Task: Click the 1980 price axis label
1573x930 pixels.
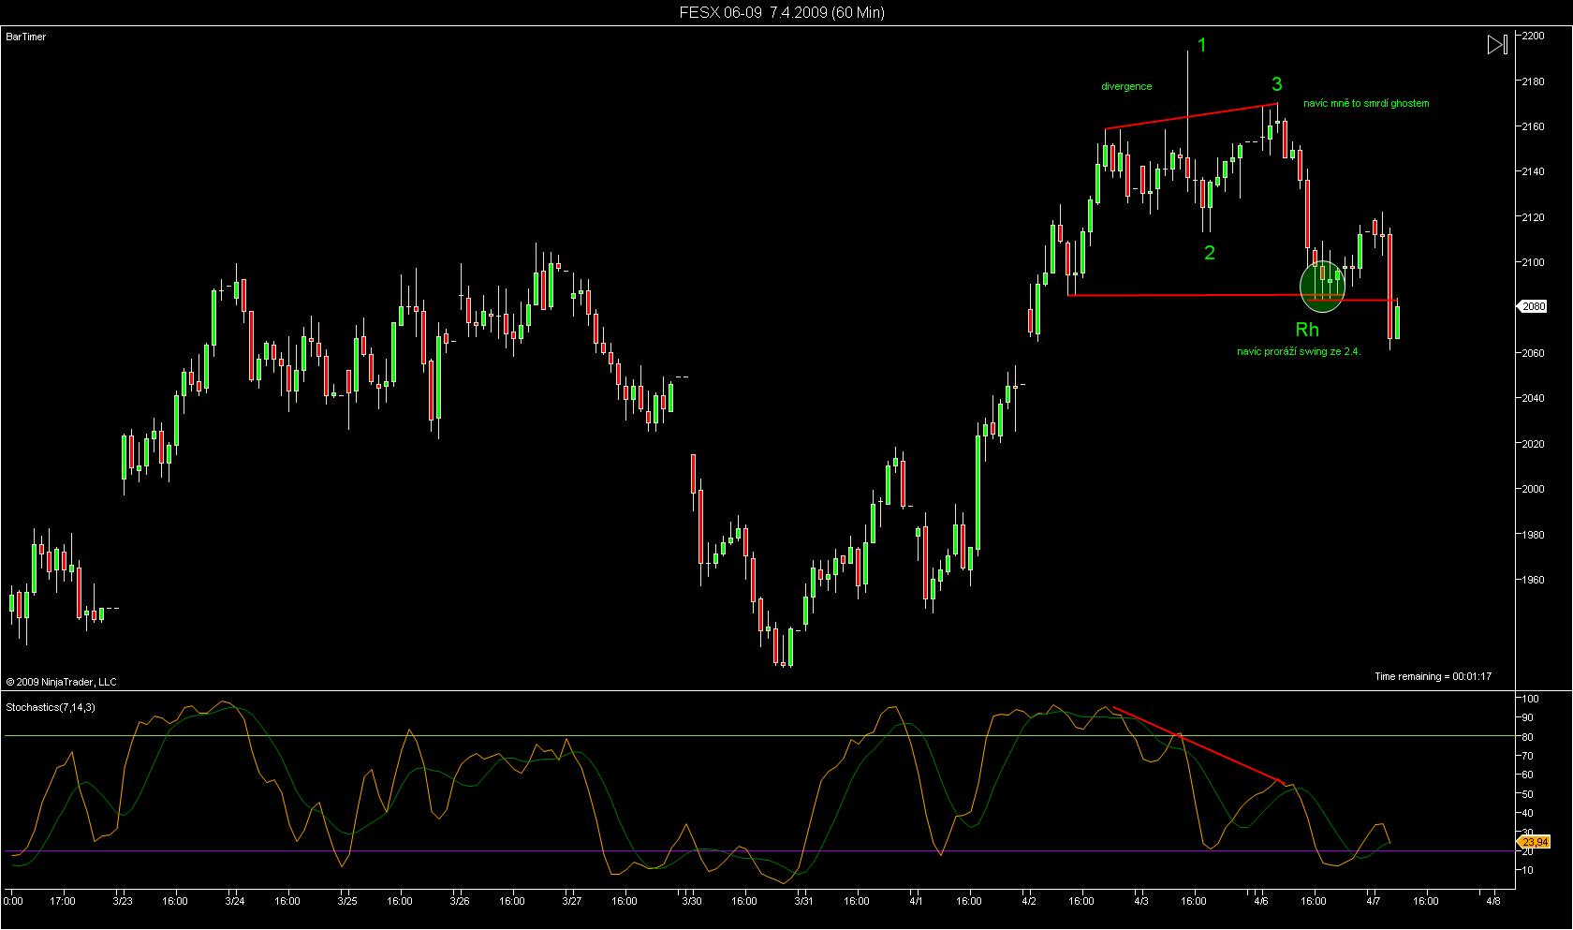Action: (x=1534, y=535)
